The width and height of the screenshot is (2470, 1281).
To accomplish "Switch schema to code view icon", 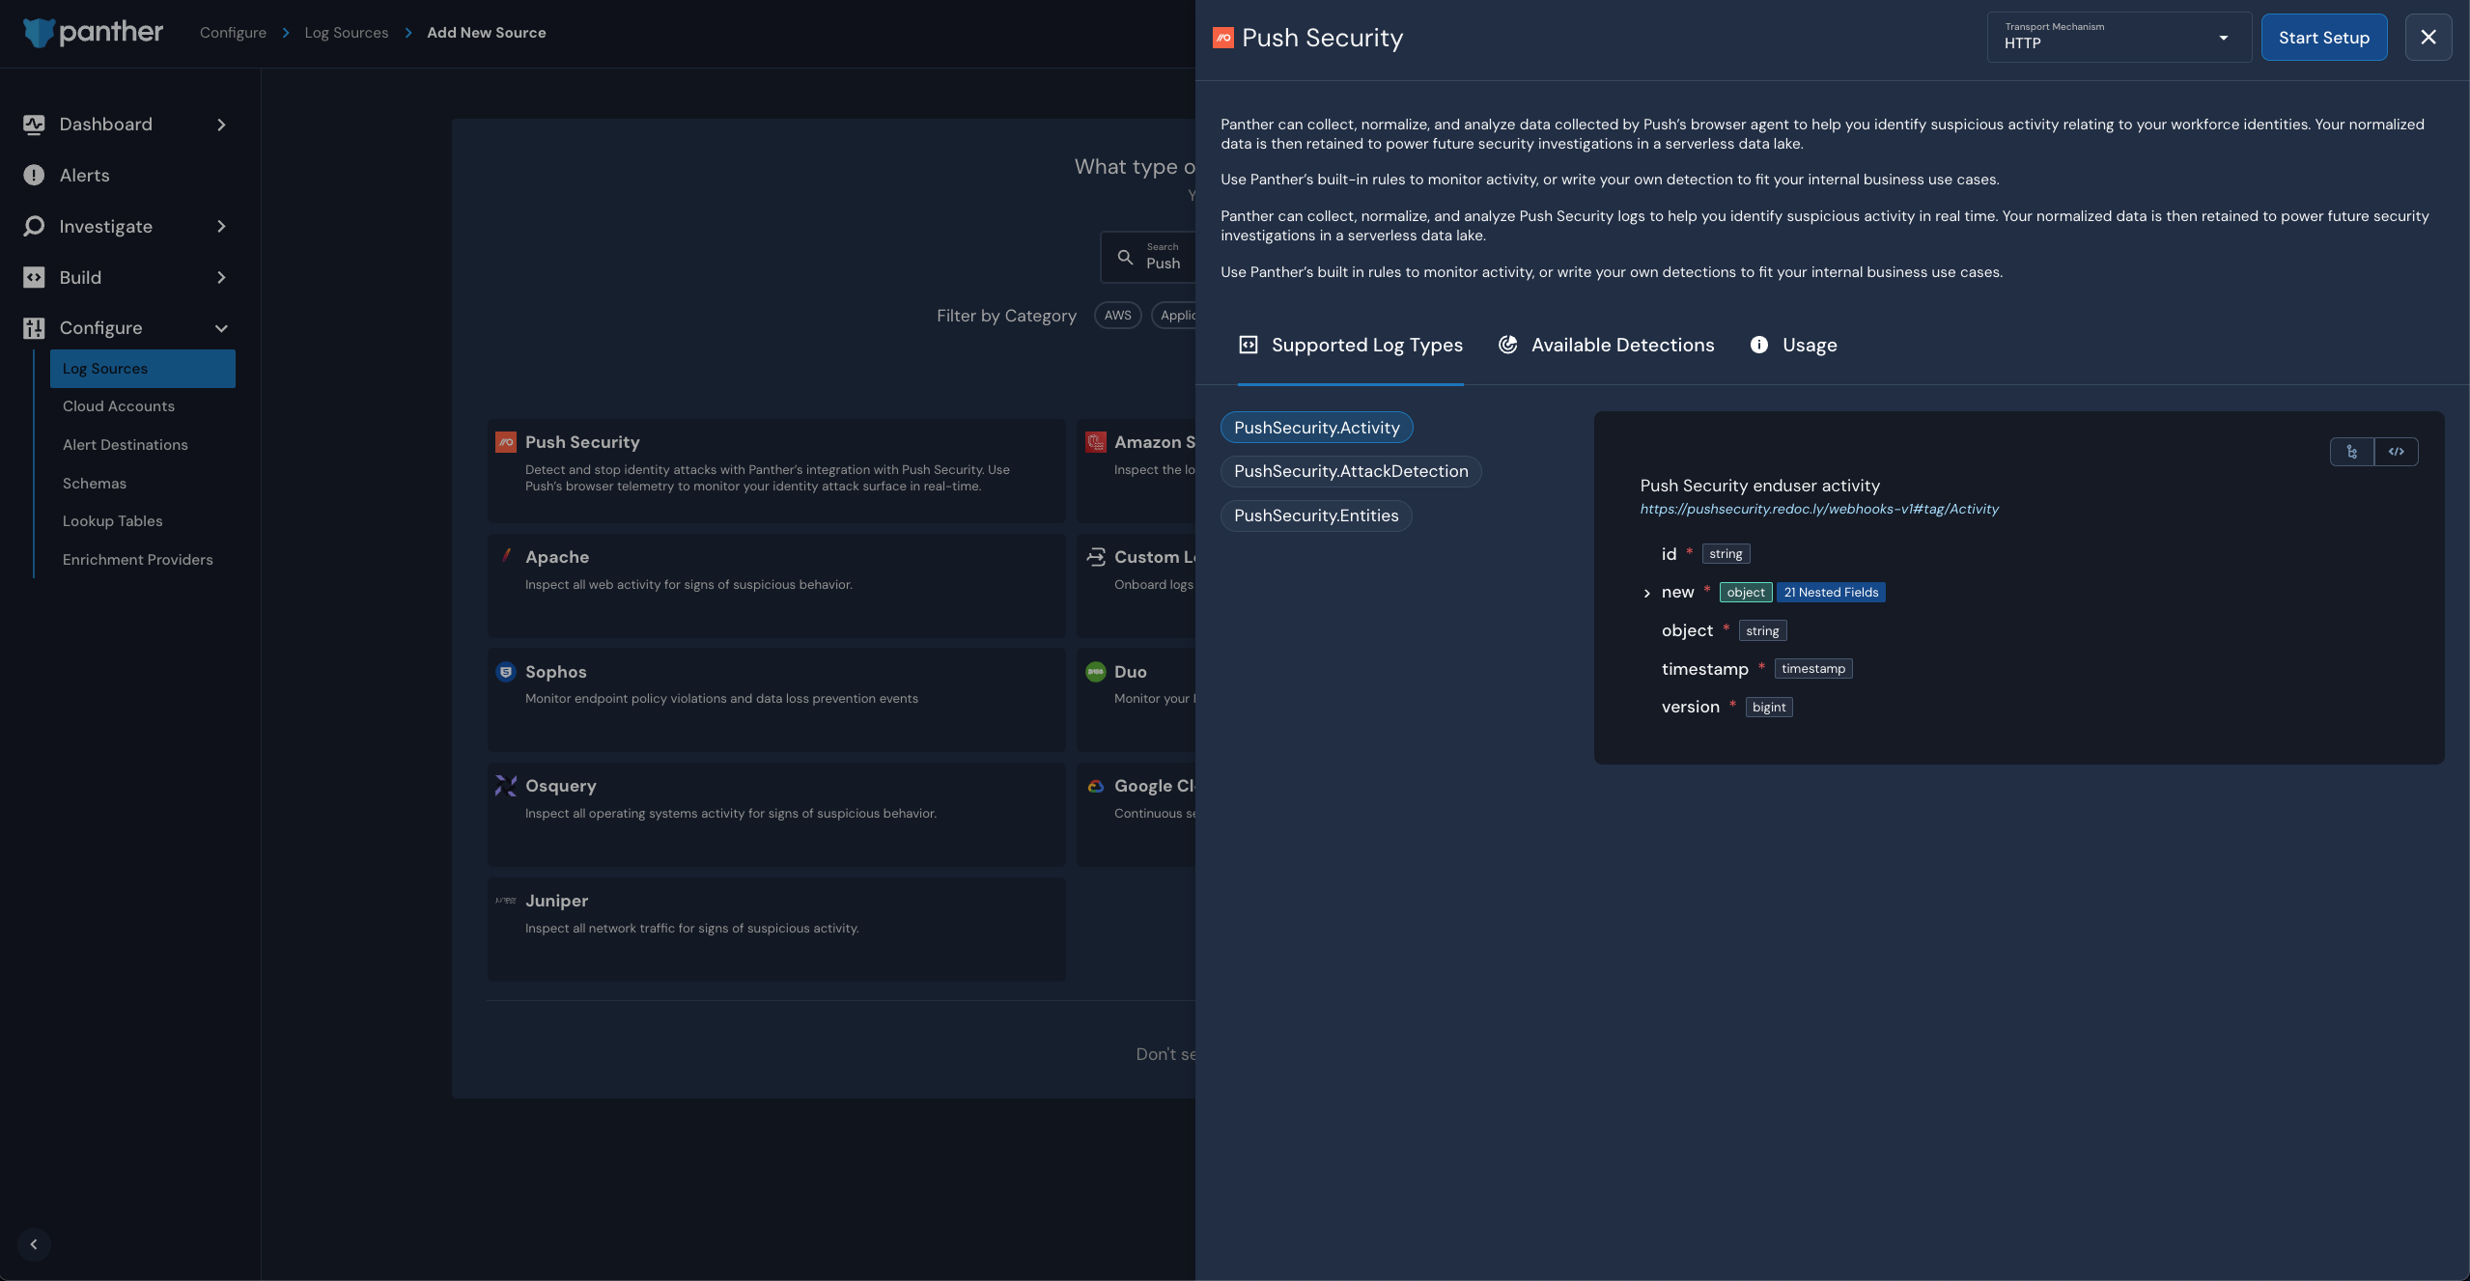I will click(x=2397, y=452).
